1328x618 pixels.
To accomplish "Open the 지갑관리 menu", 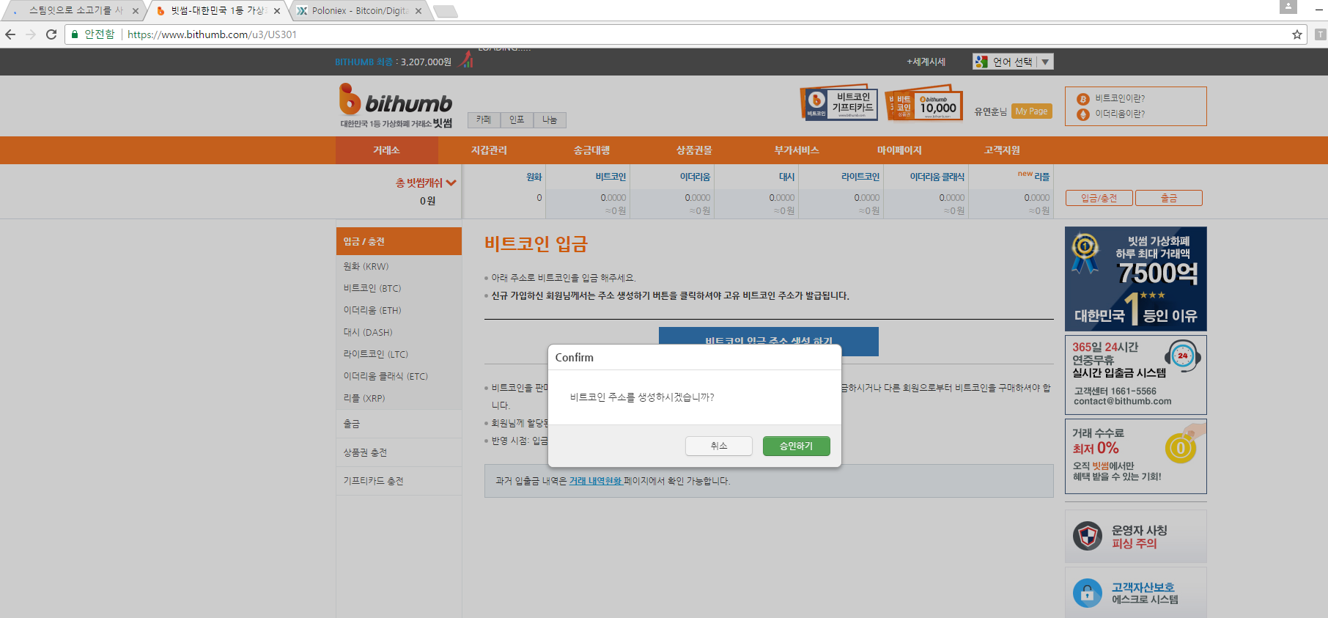I will point(489,150).
